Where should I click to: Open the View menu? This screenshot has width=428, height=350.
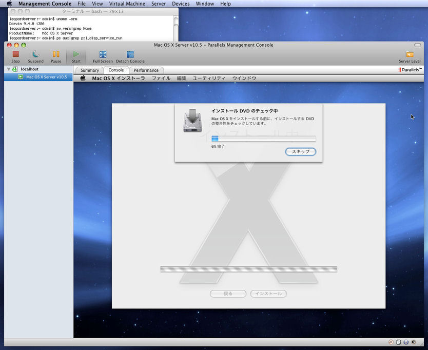coord(97,4)
